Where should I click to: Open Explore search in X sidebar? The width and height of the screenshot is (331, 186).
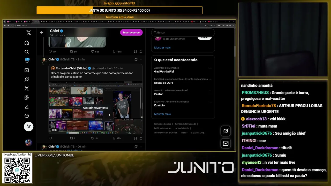(27, 52)
